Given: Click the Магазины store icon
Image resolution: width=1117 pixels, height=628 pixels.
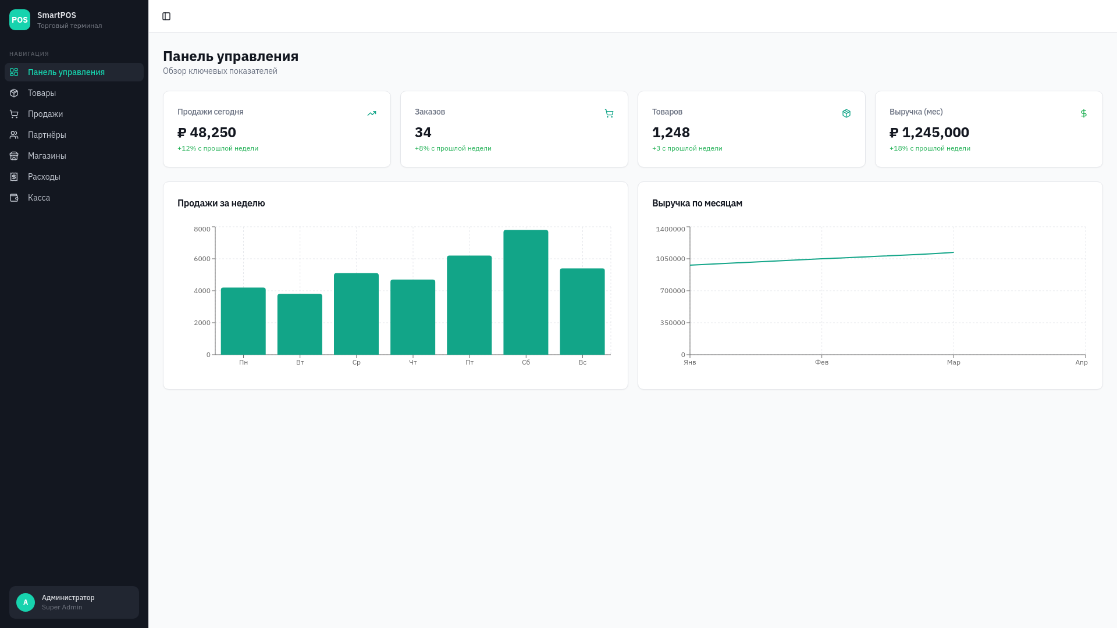Looking at the screenshot, I should [x=14, y=156].
